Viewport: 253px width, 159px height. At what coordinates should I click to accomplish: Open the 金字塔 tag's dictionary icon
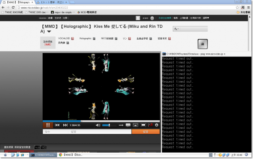coord(151,39)
